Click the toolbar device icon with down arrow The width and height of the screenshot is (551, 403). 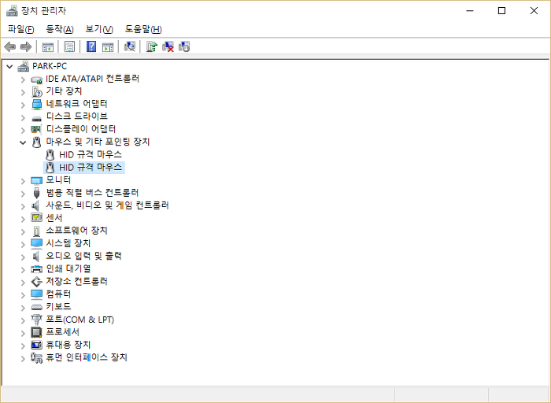(x=184, y=46)
